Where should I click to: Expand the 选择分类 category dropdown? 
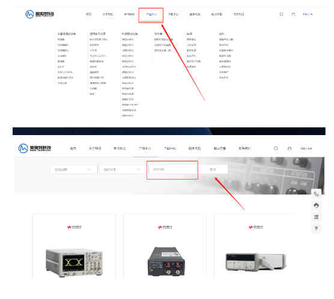(x=123, y=169)
